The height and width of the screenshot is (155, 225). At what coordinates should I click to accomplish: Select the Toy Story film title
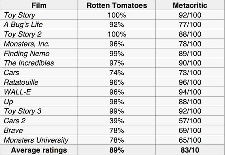tap(19, 15)
